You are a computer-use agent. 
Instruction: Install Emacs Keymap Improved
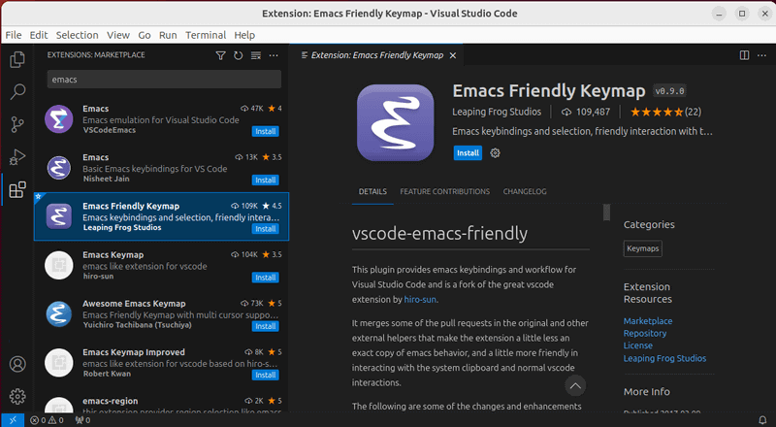(265, 375)
